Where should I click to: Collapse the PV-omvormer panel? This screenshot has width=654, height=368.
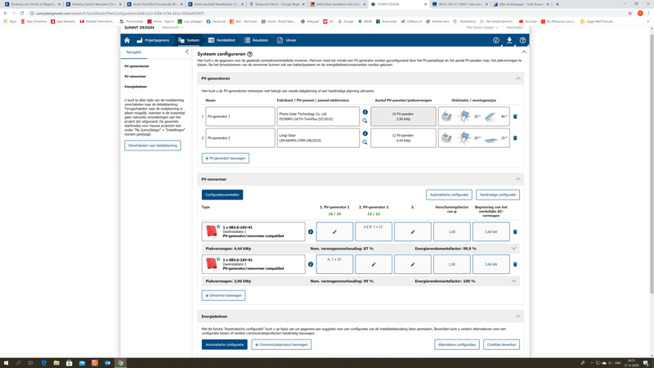point(518,179)
